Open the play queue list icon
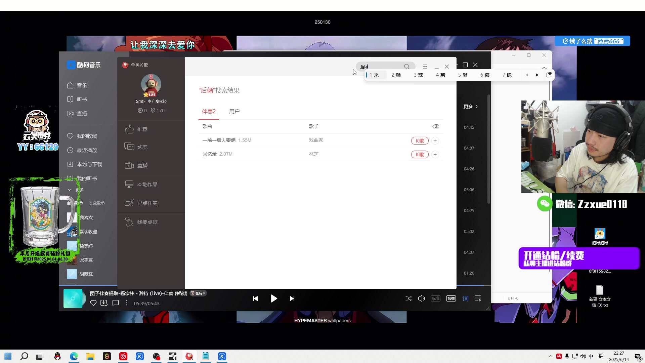This screenshot has width=645, height=363. click(x=478, y=298)
